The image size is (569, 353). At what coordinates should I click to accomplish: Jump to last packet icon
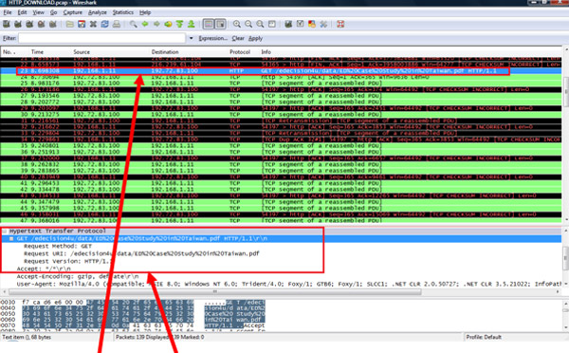tap(192, 25)
